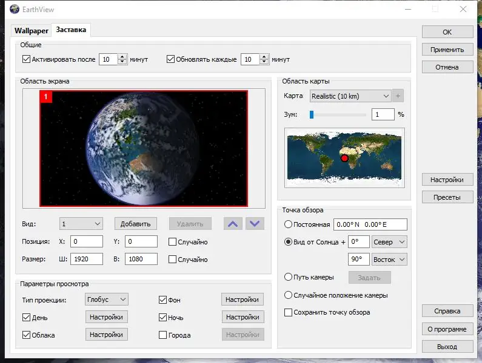This screenshot has height=363, width=482.
Task: Expand the Тип проекции Глобус dropdown
Action: (x=107, y=299)
